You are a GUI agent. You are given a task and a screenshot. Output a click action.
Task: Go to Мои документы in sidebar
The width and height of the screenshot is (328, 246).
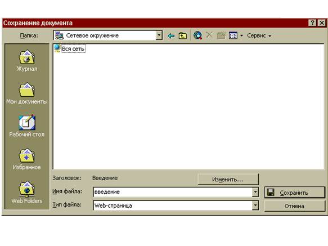[27, 93]
